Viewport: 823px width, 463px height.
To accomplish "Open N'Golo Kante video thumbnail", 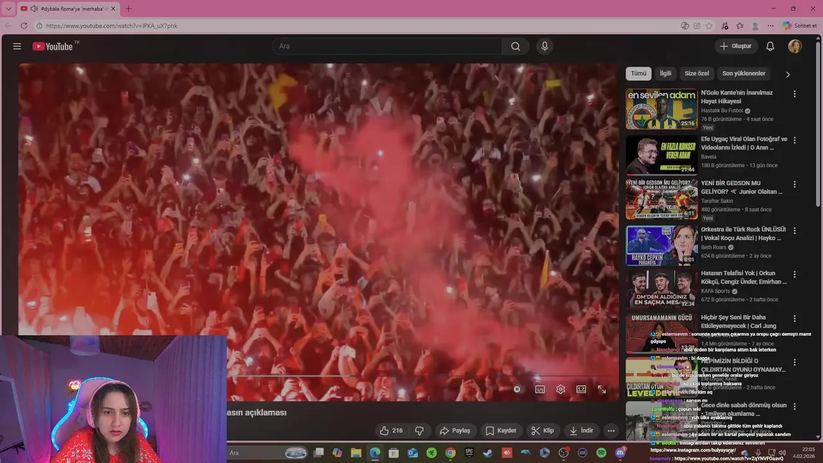I will pos(662,109).
